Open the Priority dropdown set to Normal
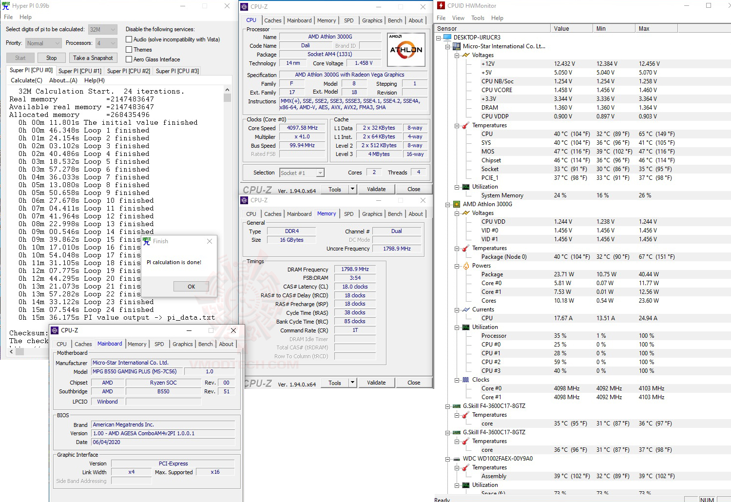Image resolution: width=731 pixels, height=502 pixels. (x=43, y=43)
